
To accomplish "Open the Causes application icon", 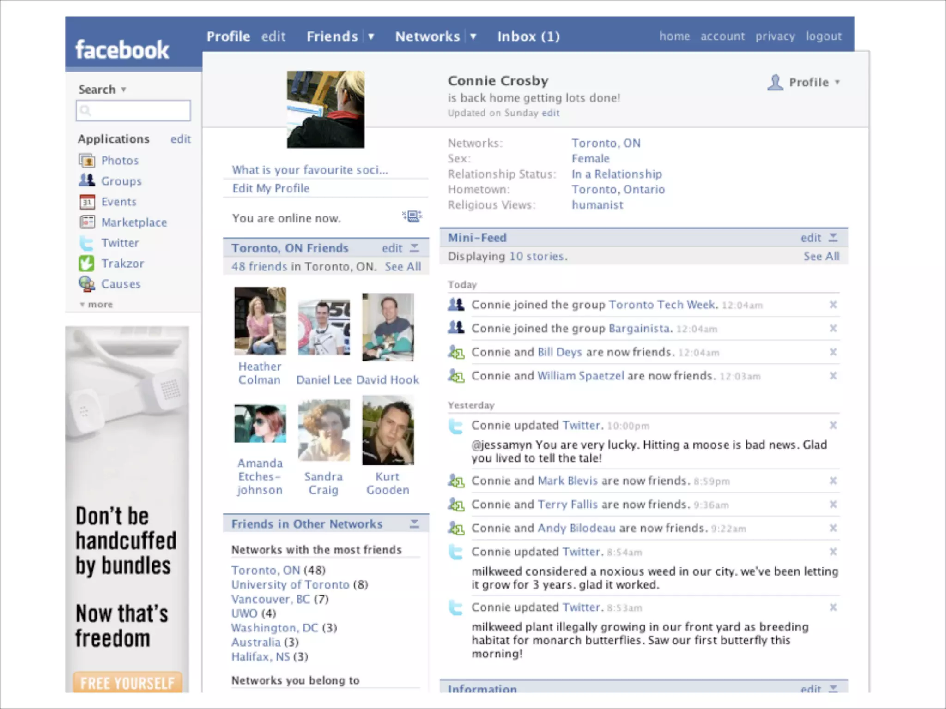I will tap(87, 284).
